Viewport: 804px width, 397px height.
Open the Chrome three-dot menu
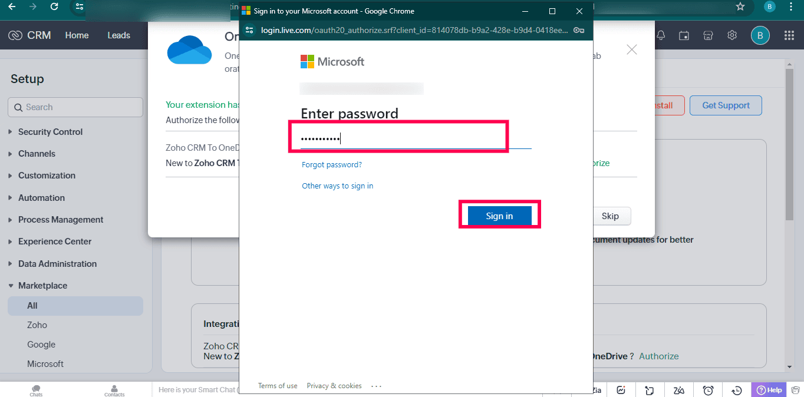pos(791,7)
